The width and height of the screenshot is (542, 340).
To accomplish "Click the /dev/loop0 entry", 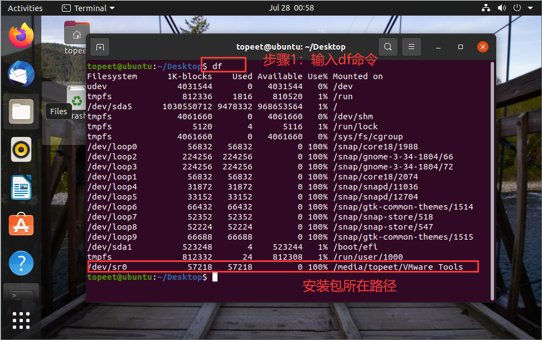I will point(112,147).
